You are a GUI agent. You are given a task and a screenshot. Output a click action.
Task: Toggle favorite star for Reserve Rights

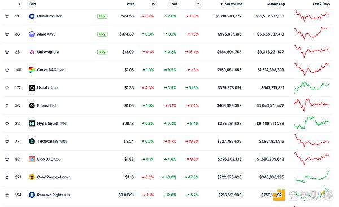7,195
